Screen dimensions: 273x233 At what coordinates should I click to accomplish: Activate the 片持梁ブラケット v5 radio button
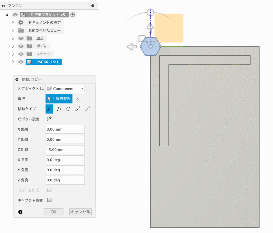[73, 15]
